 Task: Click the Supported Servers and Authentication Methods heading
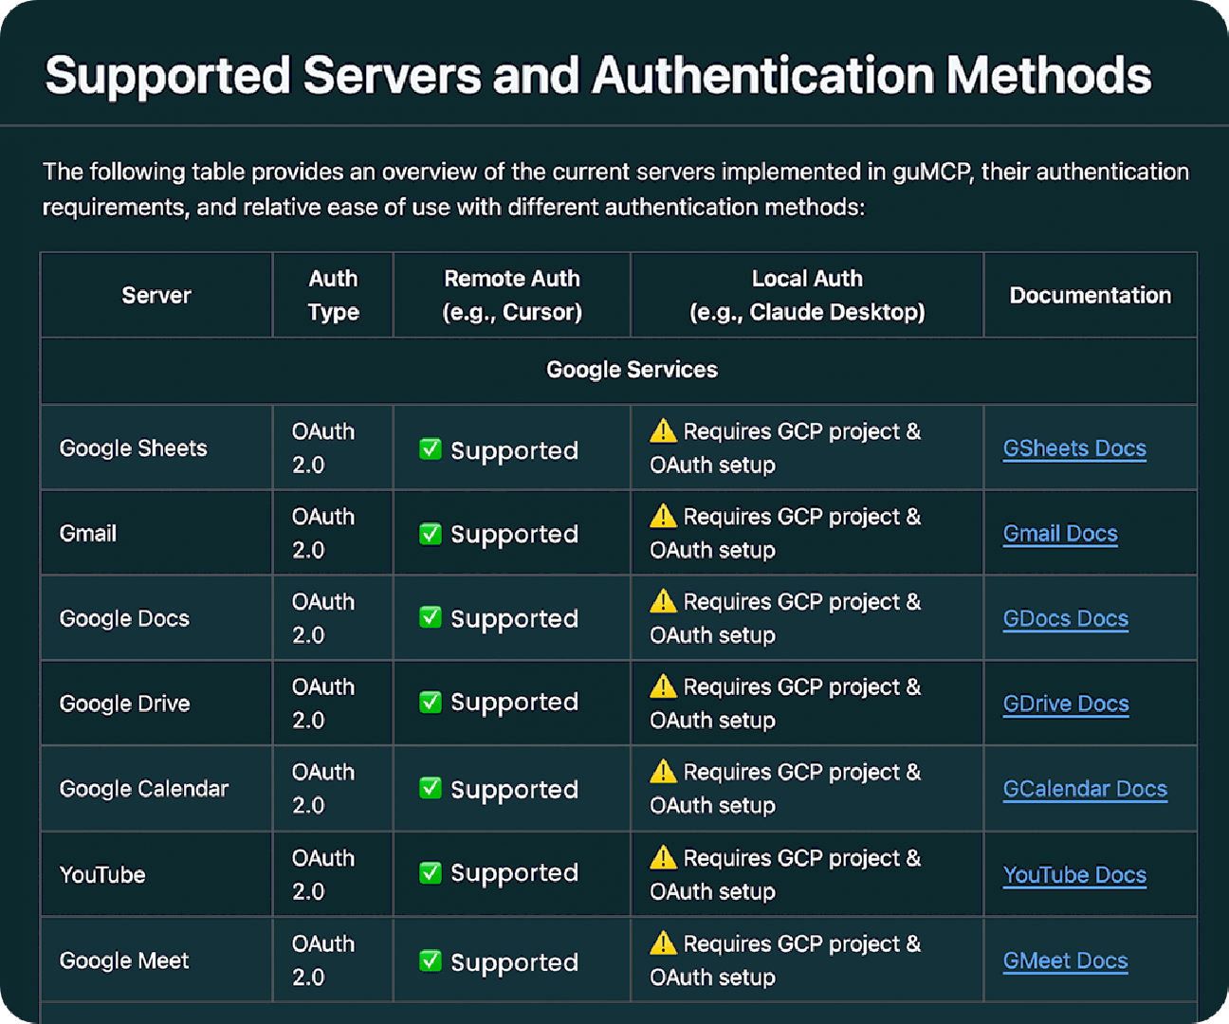click(598, 76)
